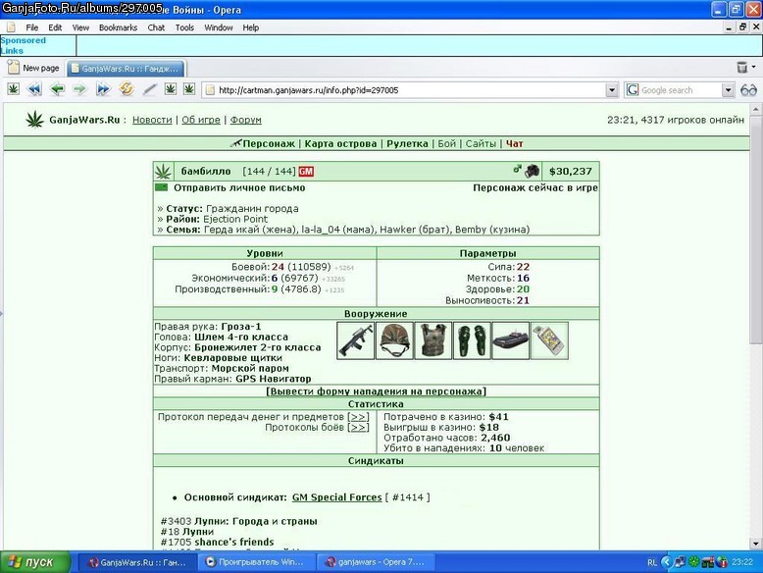Open the Google search engine dropdown
The width and height of the screenshot is (763, 573).
(x=728, y=90)
